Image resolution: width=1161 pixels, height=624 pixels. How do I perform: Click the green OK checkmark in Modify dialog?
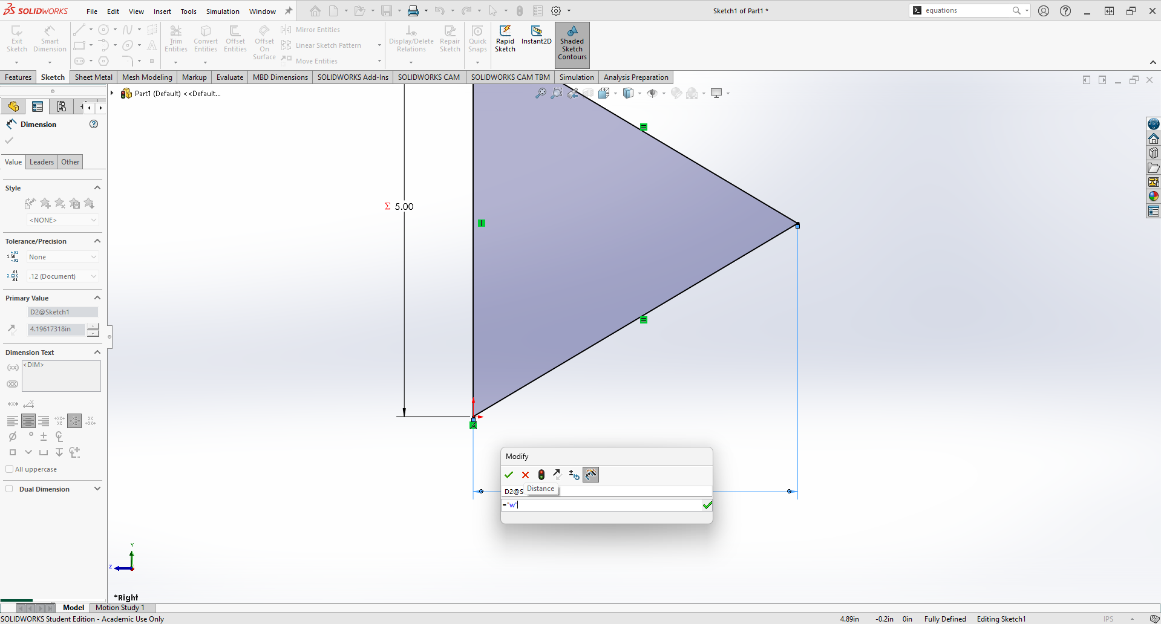[x=509, y=475]
